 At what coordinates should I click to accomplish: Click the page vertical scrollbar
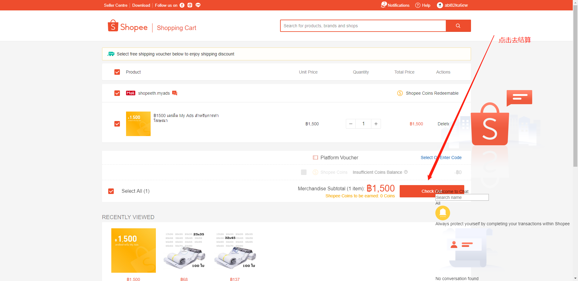(x=575, y=86)
